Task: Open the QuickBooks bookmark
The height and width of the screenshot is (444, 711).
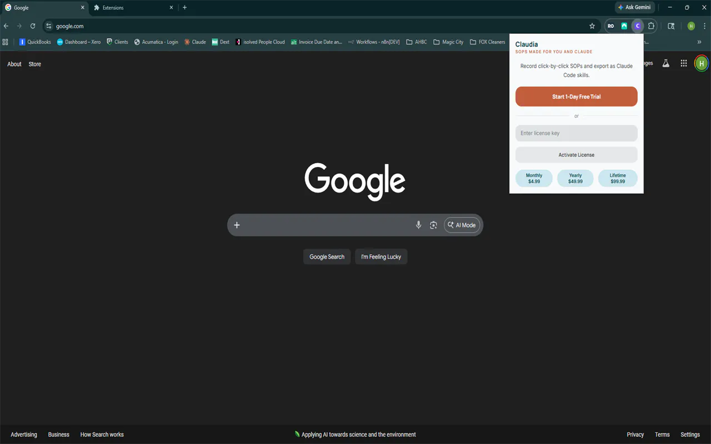Action: 35,42
